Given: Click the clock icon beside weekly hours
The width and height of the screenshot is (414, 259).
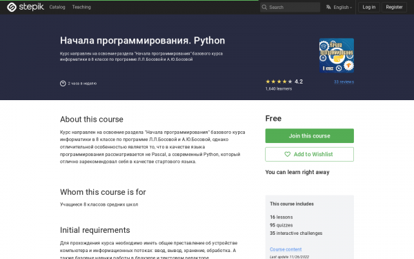Looking at the screenshot, I should coord(63,84).
